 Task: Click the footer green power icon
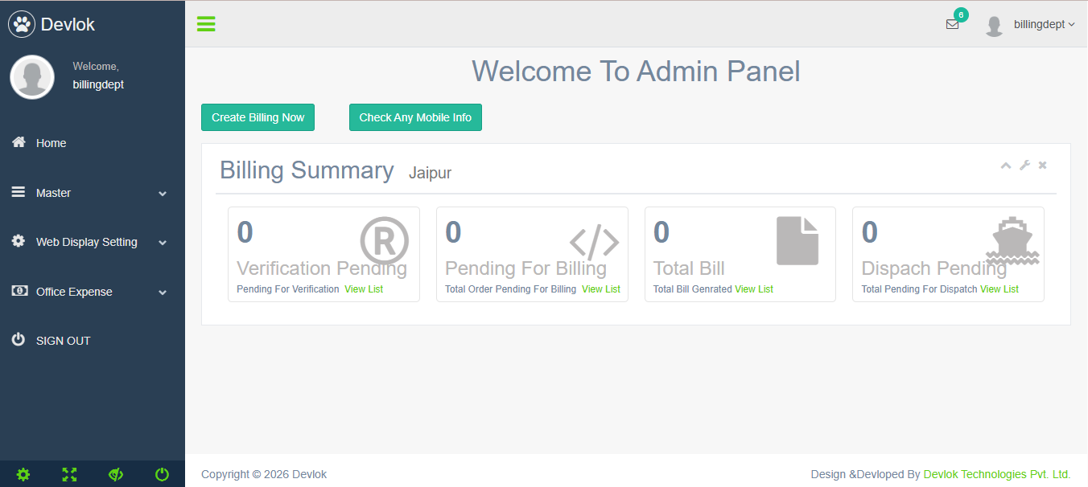click(x=162, y=475)
